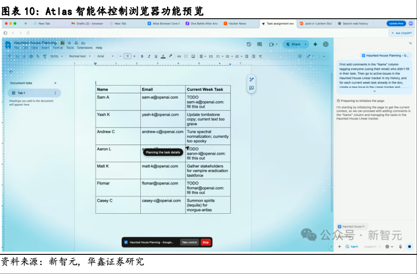Select the text color A button
This screenshot has width=417, height=274.
[x=164, y=56]
